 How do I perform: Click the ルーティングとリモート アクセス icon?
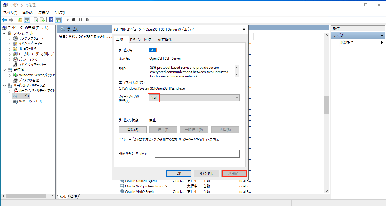tap(15, 91)
